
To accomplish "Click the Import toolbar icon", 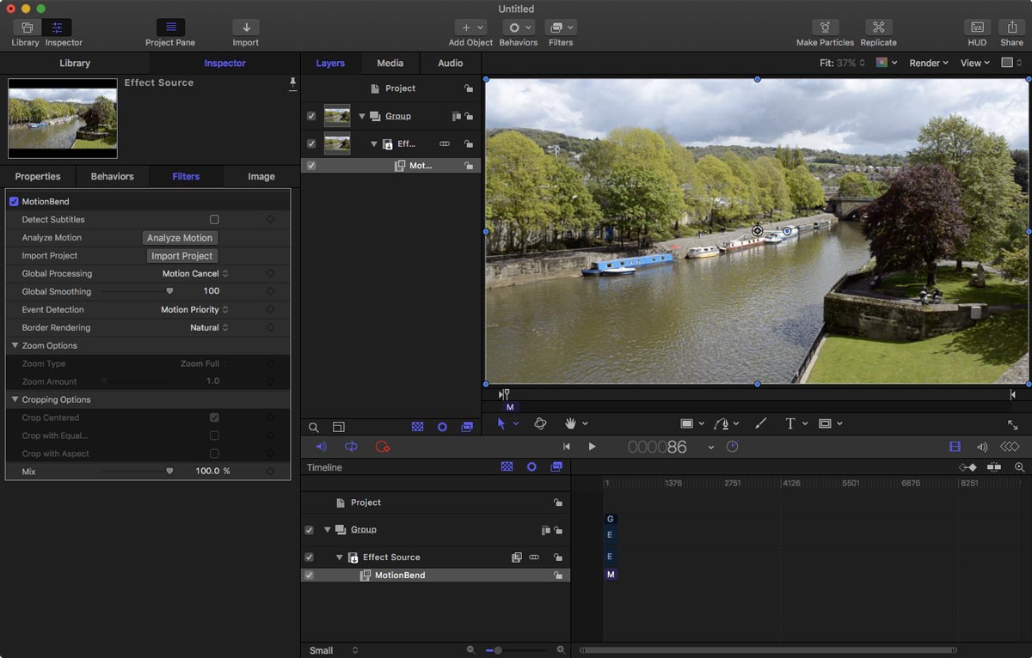I will point(246,27).
